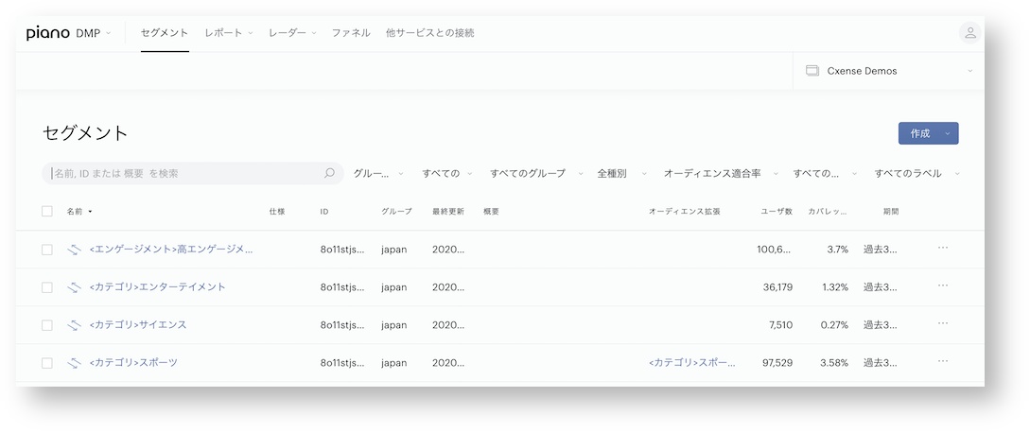Check the 高エンゲージメント segment checkbox
The width and height of the screenshot is (1030, 432).
(x=47, y=250)
